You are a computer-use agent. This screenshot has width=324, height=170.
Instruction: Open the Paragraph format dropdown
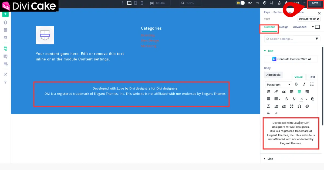278,84
